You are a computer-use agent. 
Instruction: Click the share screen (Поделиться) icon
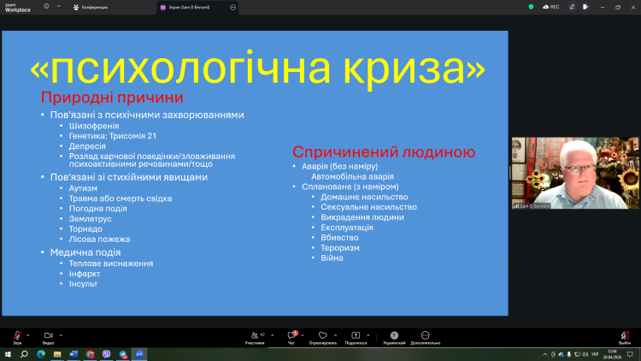(356, 335)
